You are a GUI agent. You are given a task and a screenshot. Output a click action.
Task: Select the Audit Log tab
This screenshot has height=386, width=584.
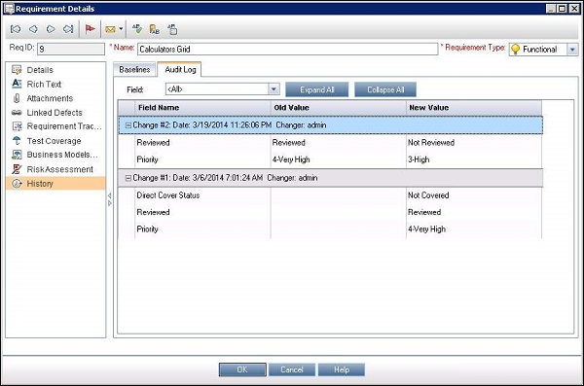click(180, 70)
